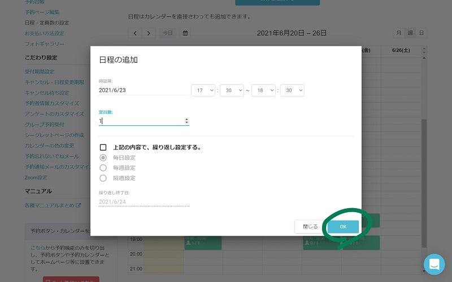Image resolution: width=452 pixels, height=282 pixels.
Task: Open the chat support bubble icon
Action: click(434, 264)
